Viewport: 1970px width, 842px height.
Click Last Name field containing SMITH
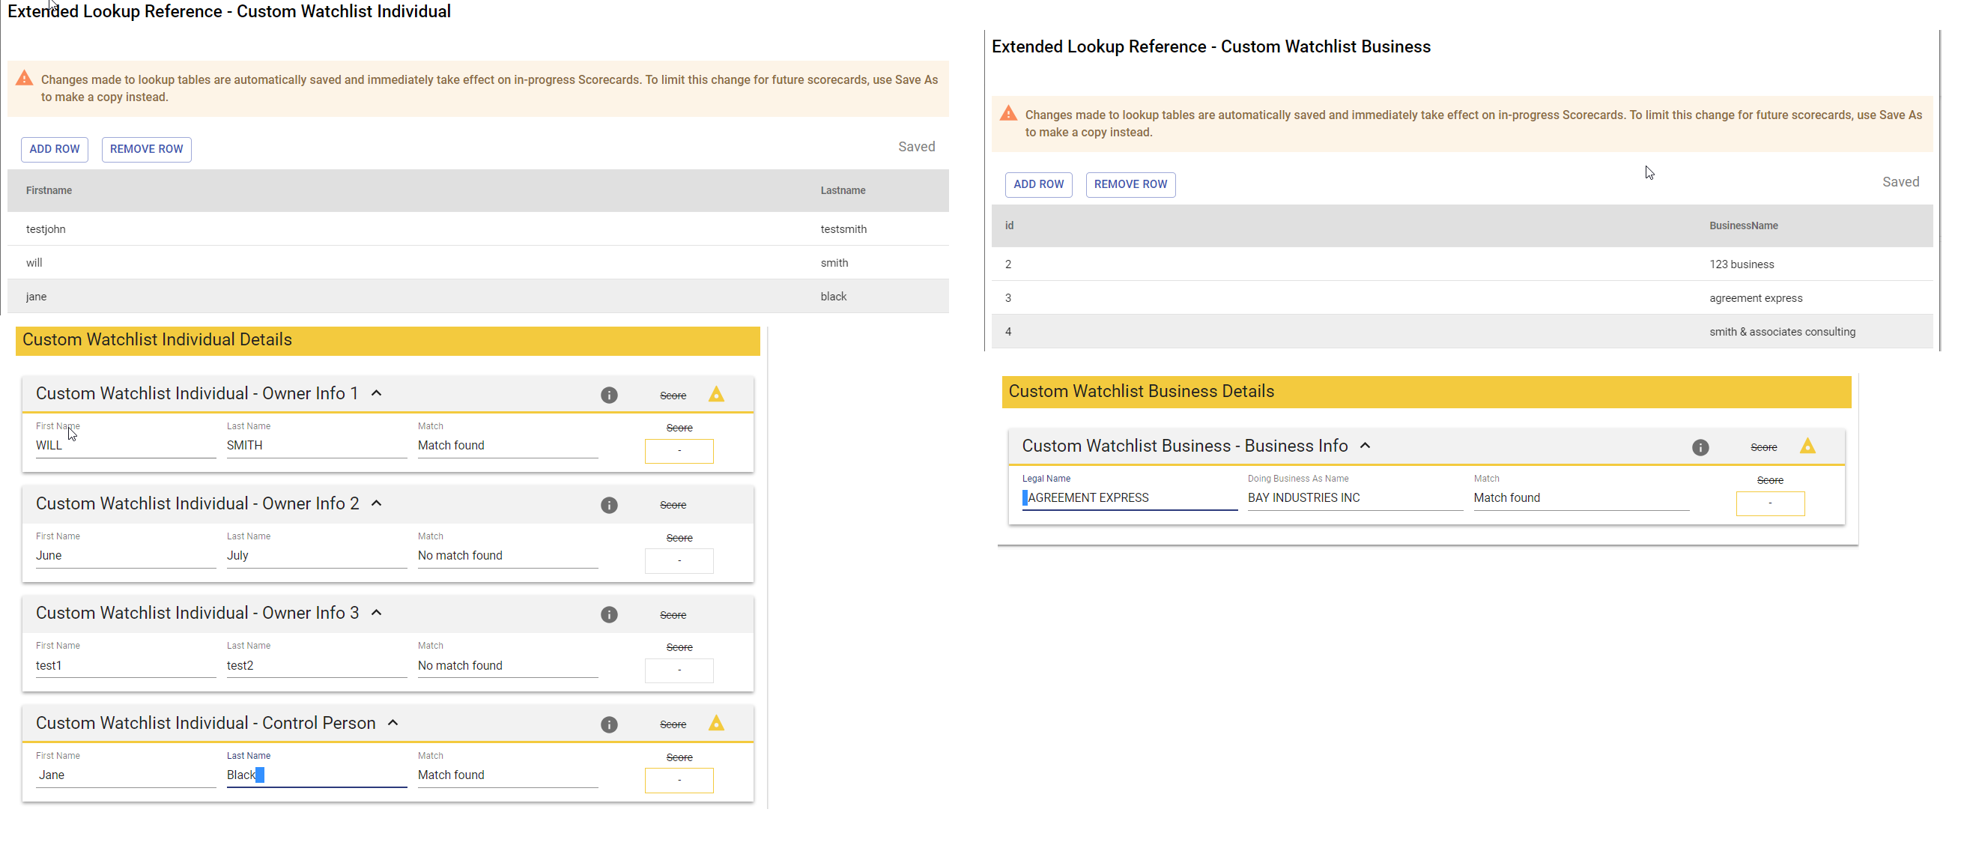point(317,446)
